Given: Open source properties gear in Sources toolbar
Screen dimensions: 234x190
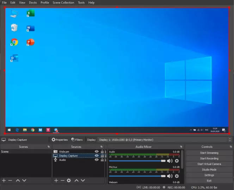Looking at the screenshot, I should tap(69, 180).
